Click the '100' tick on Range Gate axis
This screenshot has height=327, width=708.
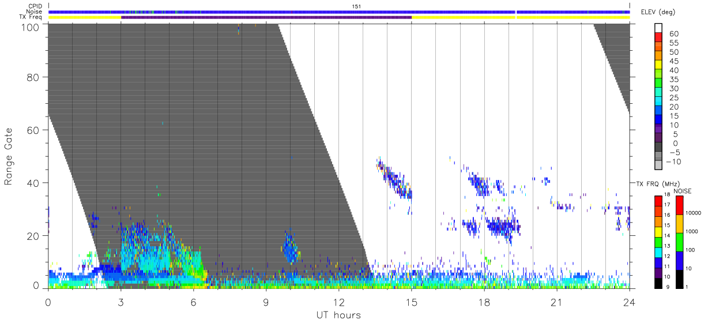click(31, 27)
